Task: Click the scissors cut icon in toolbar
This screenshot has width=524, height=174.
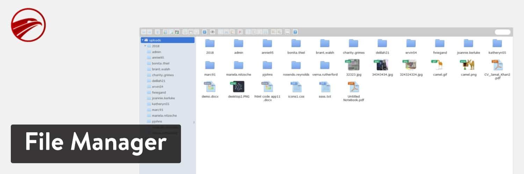Action: pos(226,32)
